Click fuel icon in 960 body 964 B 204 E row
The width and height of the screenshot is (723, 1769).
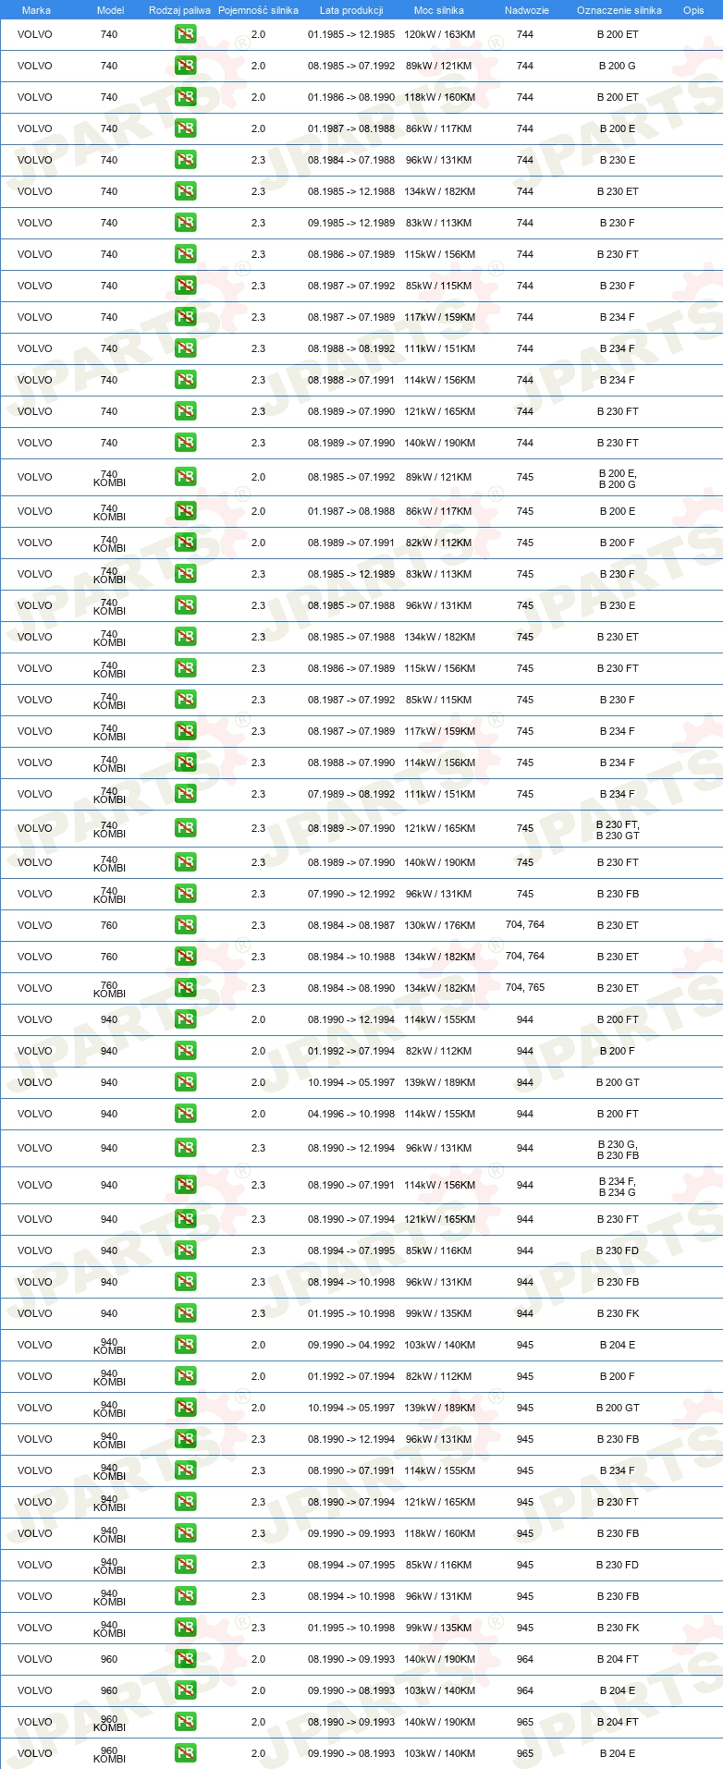185,1690
